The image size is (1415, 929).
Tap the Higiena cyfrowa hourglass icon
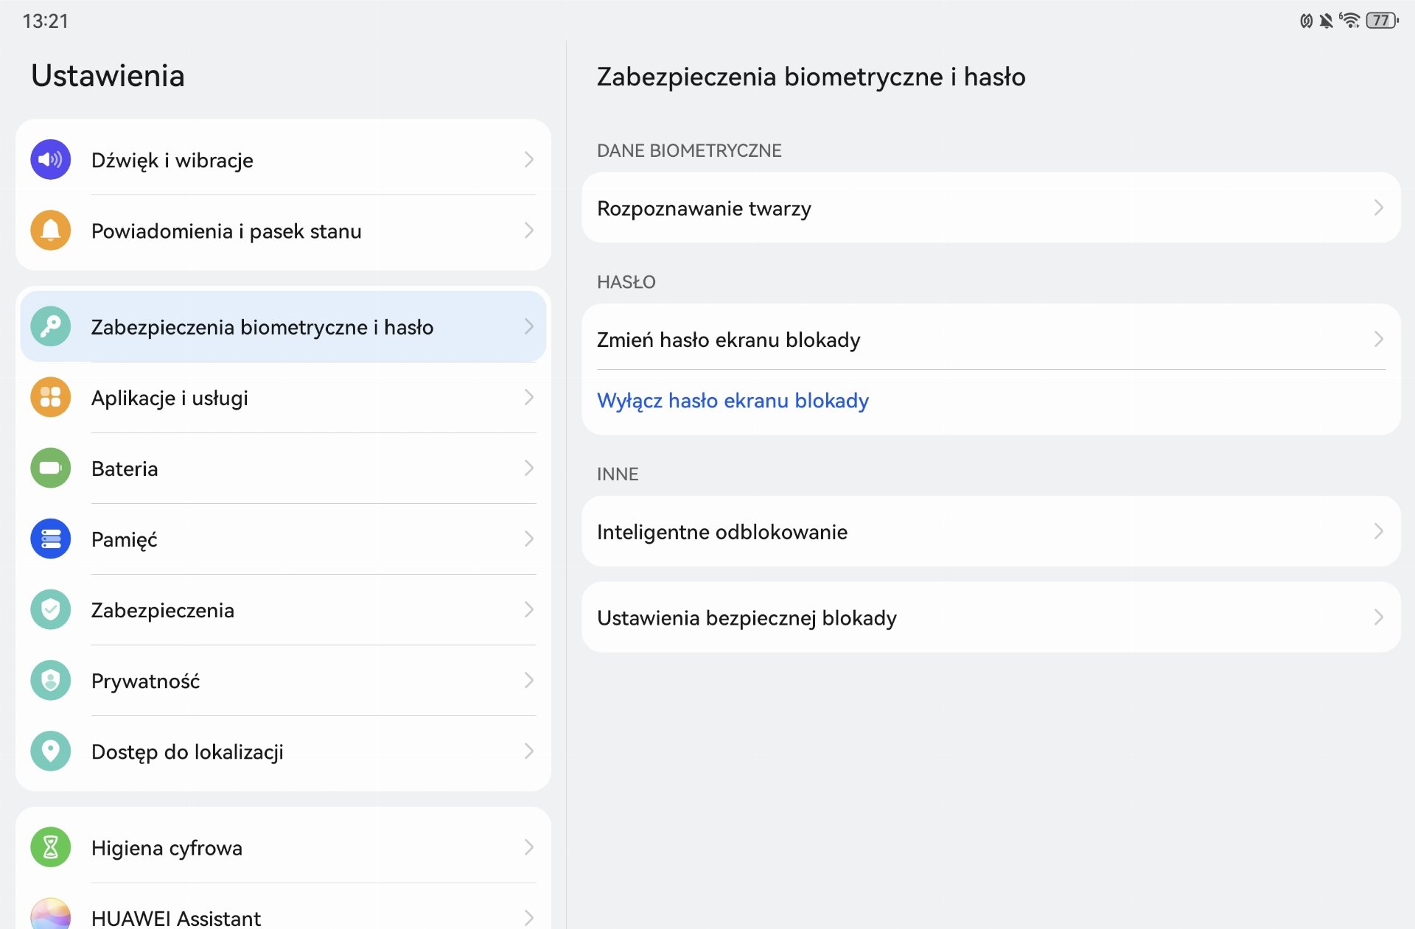point(50,847)
